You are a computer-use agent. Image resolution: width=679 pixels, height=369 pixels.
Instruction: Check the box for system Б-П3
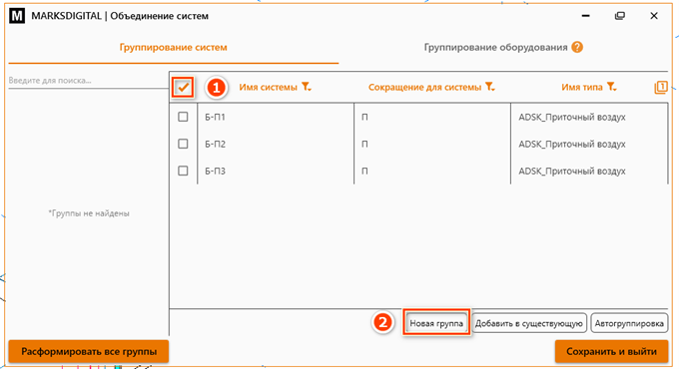pos(183,171)
